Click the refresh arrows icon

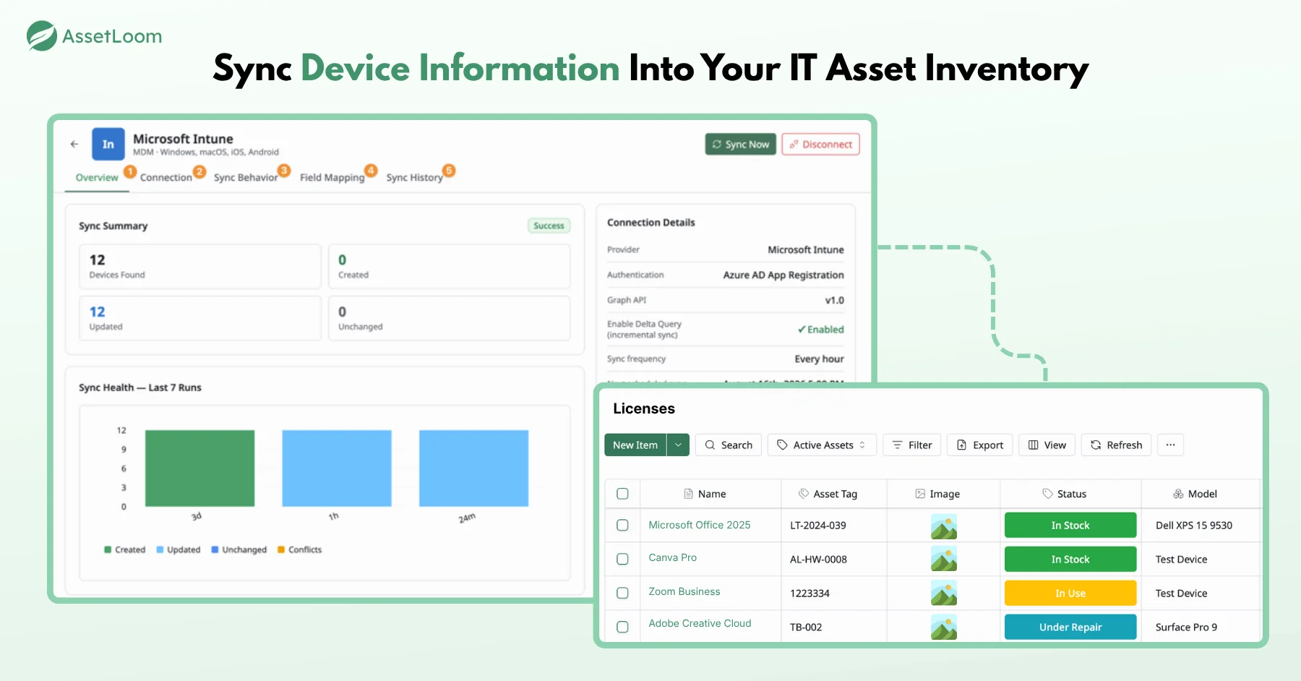coord(1096,445)
